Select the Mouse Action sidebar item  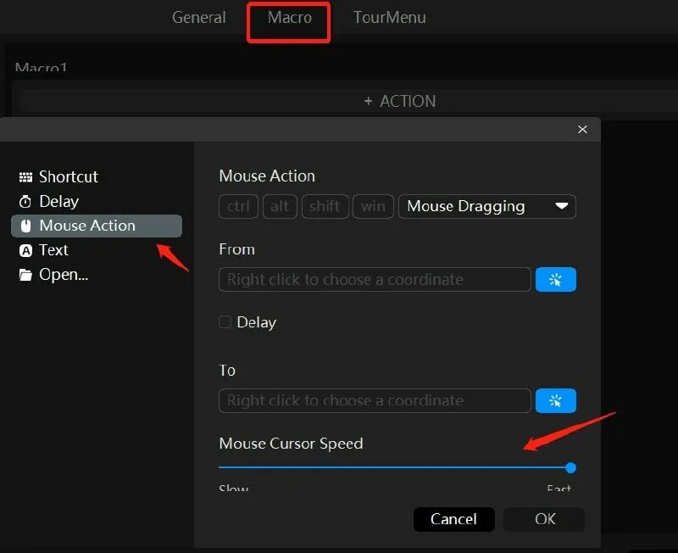pos(87,226)
